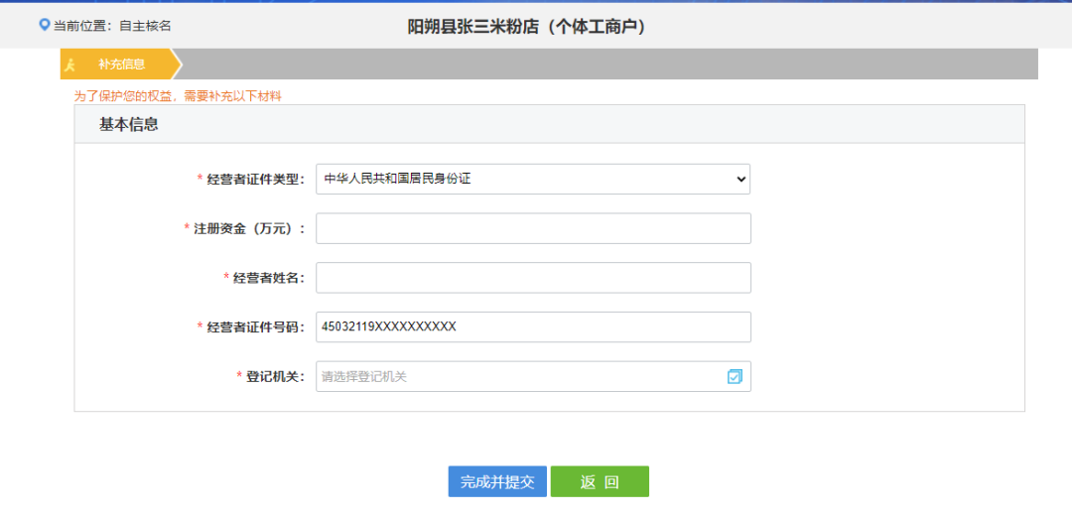Select the 补充信息 step tab
This screenshot has width=1072, height=518.
tap(121, 65)
